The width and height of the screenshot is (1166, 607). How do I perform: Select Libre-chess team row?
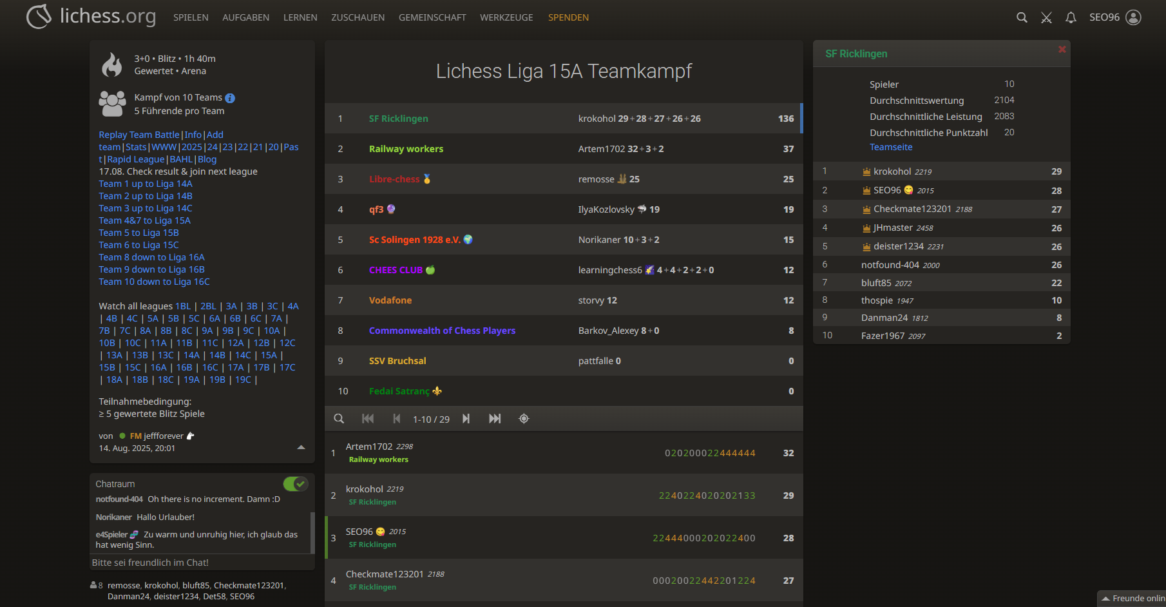click(x=564, y=179)
